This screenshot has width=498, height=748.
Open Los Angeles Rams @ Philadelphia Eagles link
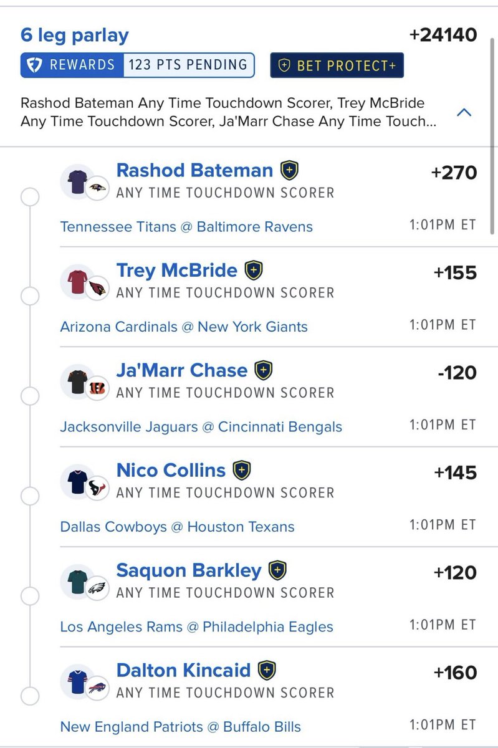pos(196,626)
